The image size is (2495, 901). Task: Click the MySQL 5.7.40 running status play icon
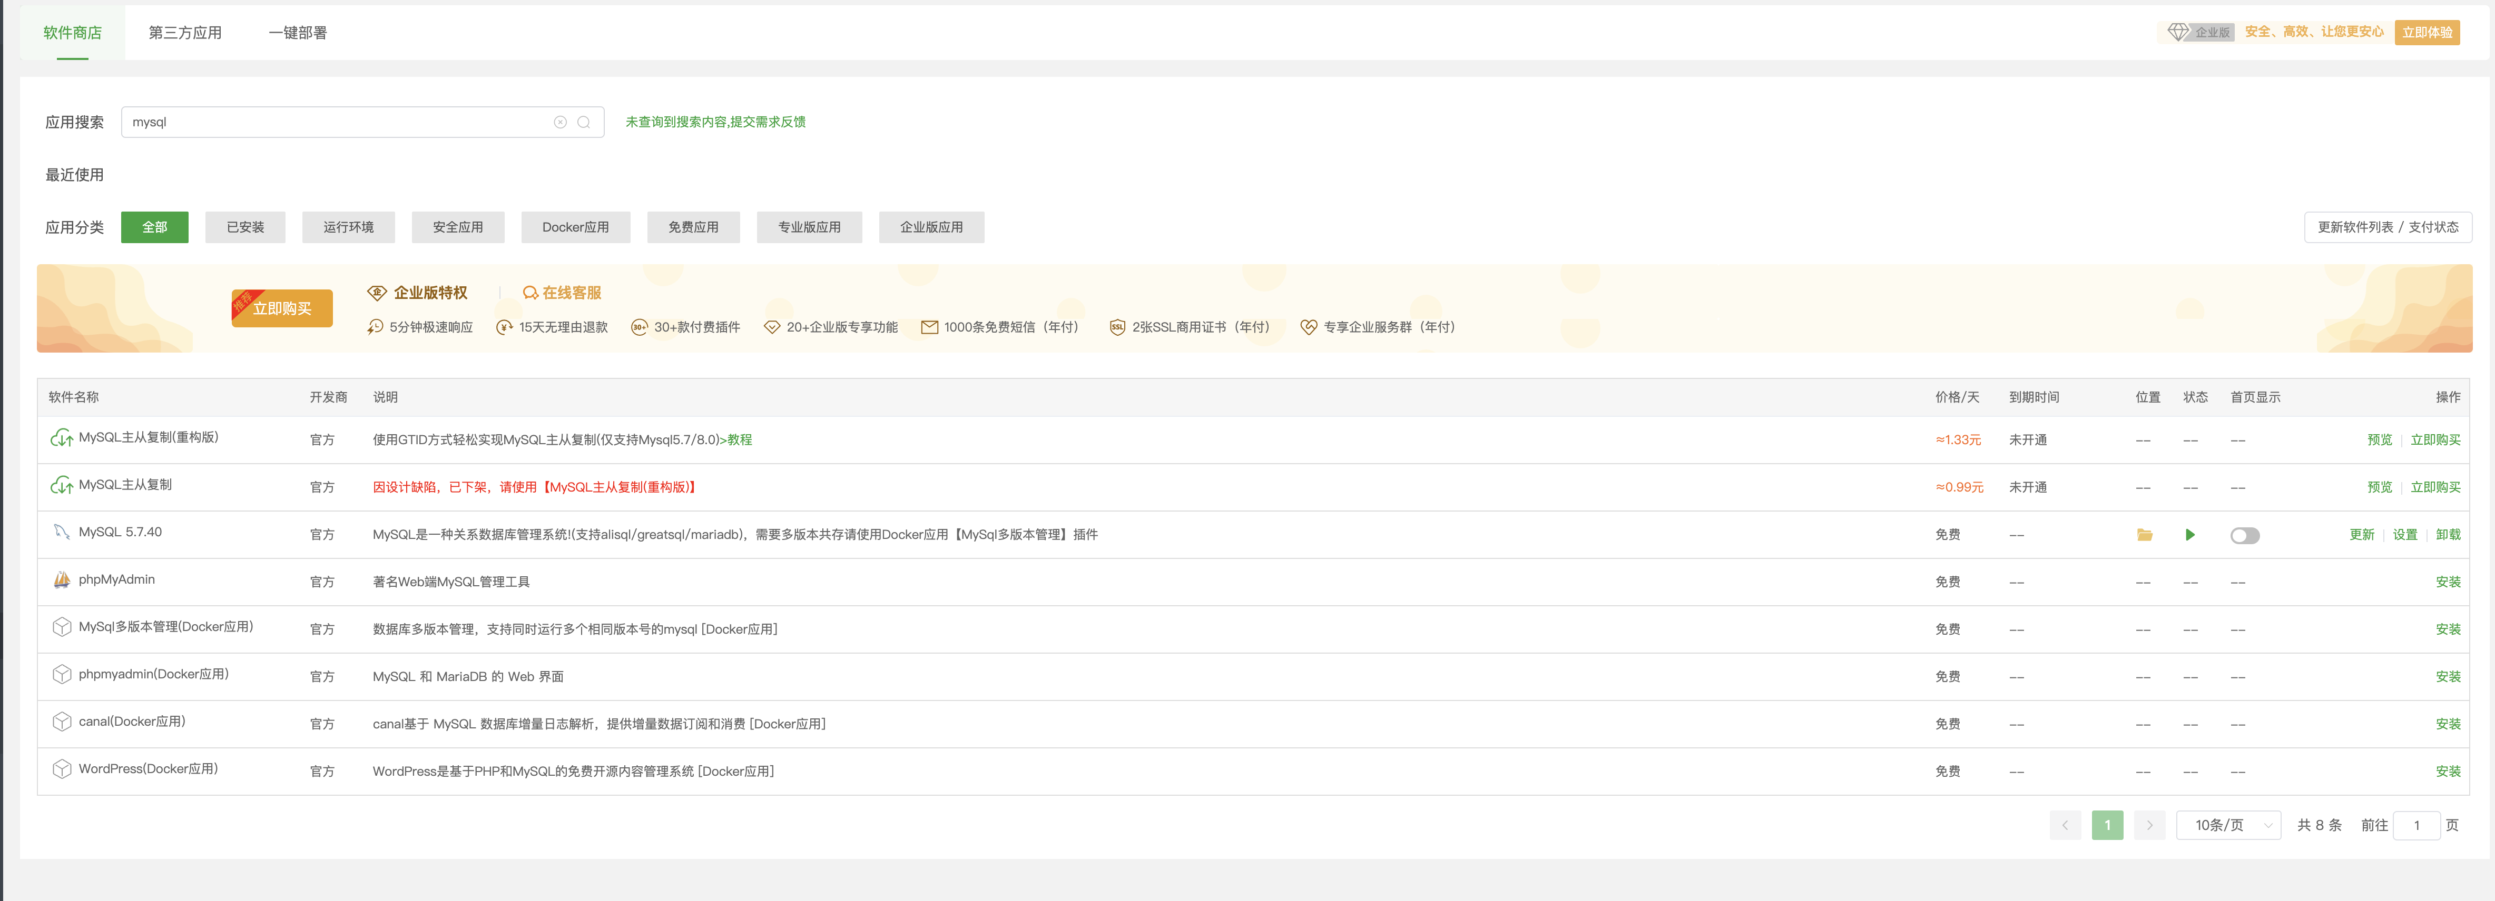2190,535
